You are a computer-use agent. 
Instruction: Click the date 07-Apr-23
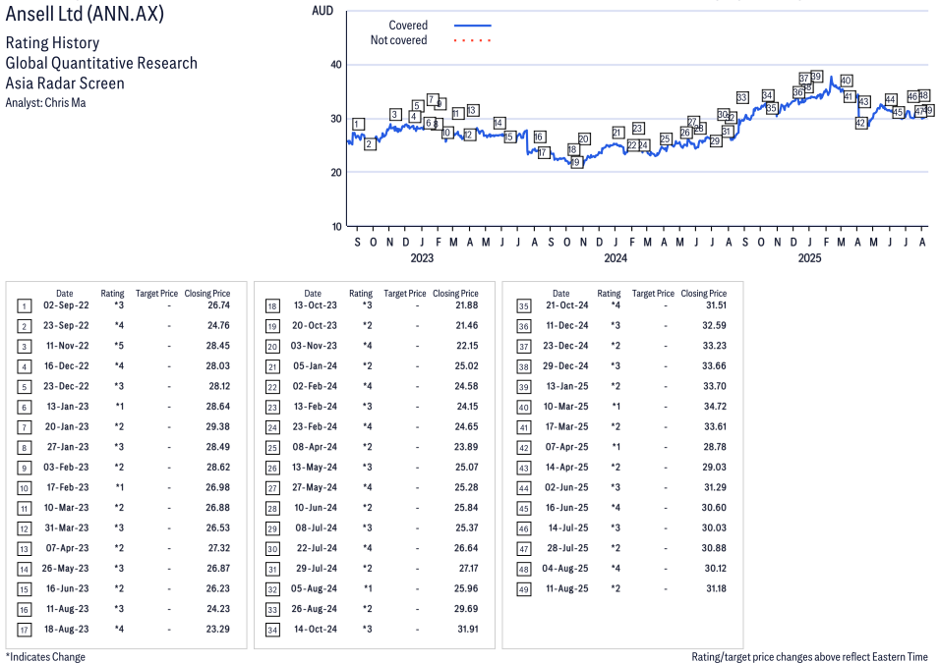[67, 548]
